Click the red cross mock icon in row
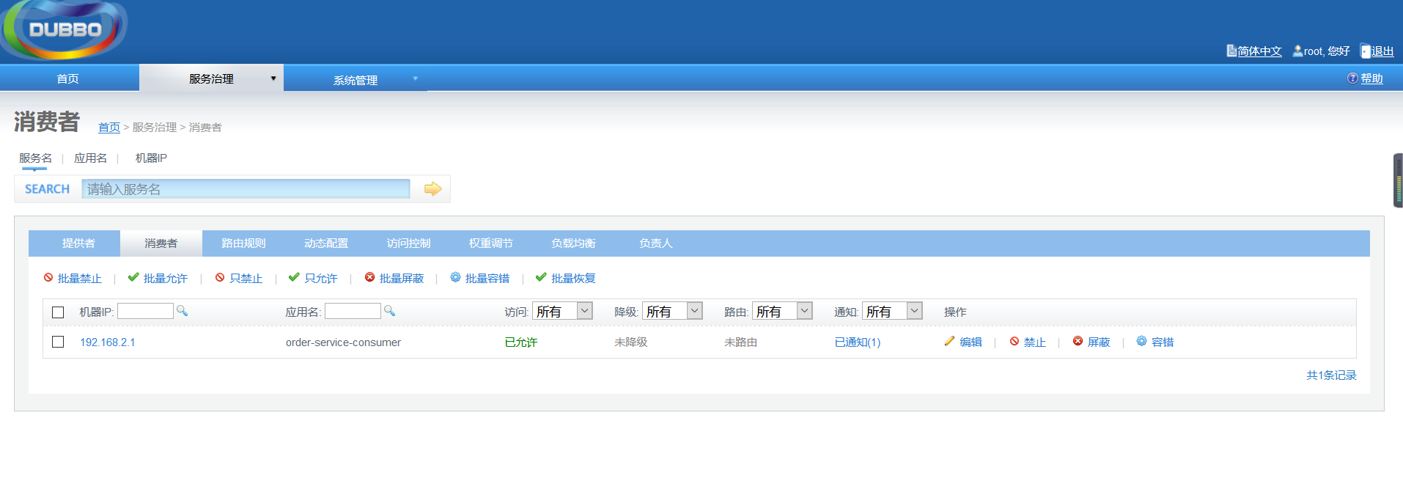The image size is (1403, 495). coord(1078,341)
